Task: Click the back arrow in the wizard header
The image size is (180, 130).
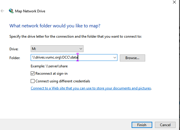Action: [x=3, y=11]
